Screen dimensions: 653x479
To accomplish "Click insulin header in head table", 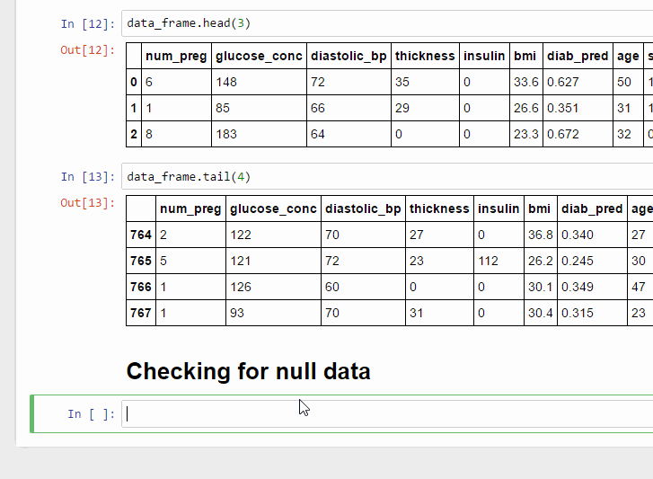I will (484, 56).
